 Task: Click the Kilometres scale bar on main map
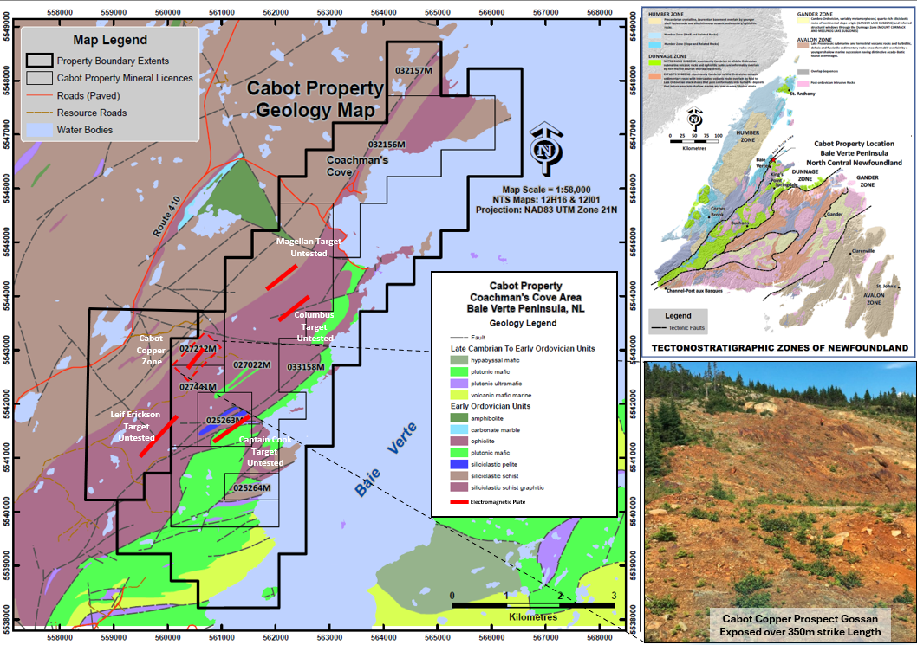532,605
